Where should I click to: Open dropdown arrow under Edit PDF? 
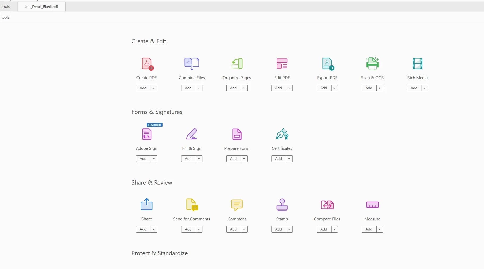(x=289, y=88)
